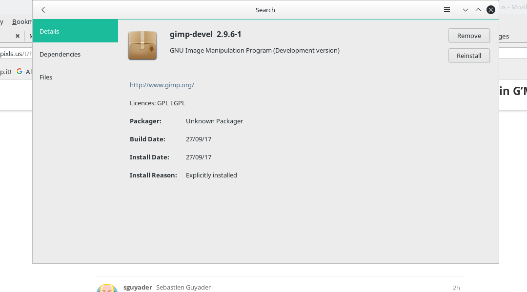This screenshot has height=292, width=527.
Task: Click the Firefox address bar showing pixls.us
Action: click(x=16, y=54)
